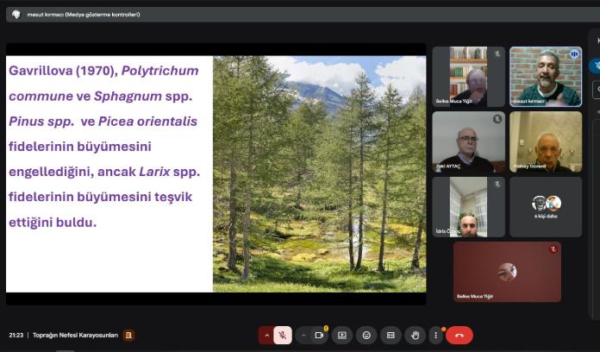600x352 pixels.
Task: Open the emoji reactions icon
Action: pos(366,335)
